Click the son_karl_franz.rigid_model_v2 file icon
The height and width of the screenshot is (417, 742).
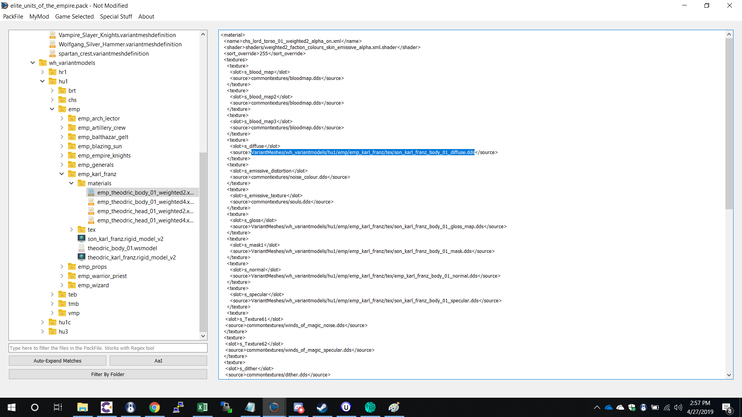coord(82,239)
